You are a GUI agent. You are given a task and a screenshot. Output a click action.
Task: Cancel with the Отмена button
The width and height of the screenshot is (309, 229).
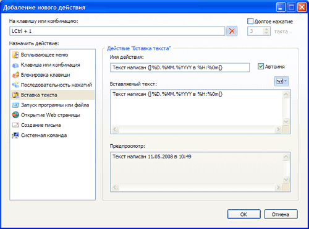(x=281, y=214)
